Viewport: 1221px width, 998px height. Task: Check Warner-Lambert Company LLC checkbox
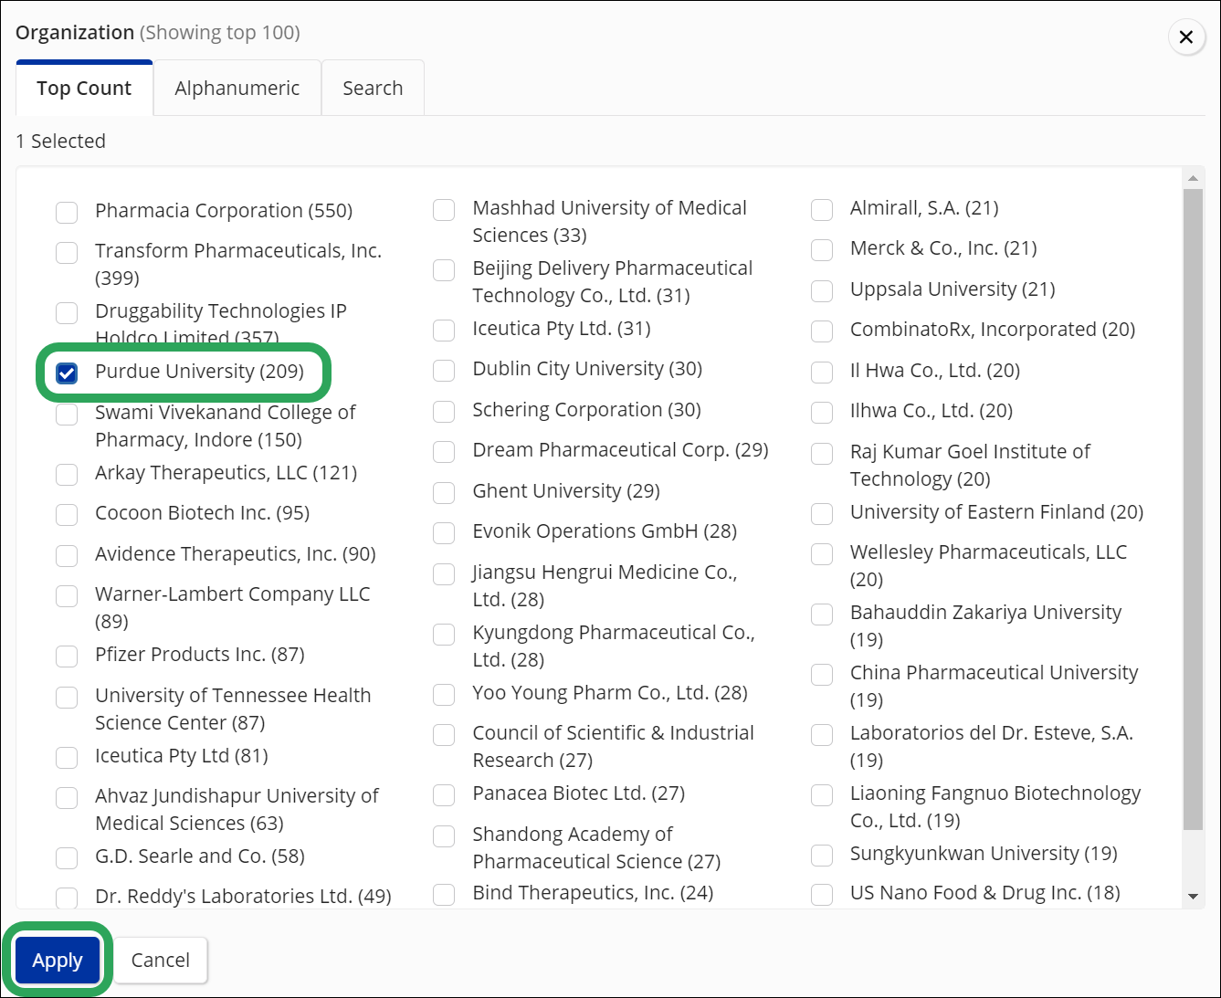pyautogui.click(x=67, y=595)
